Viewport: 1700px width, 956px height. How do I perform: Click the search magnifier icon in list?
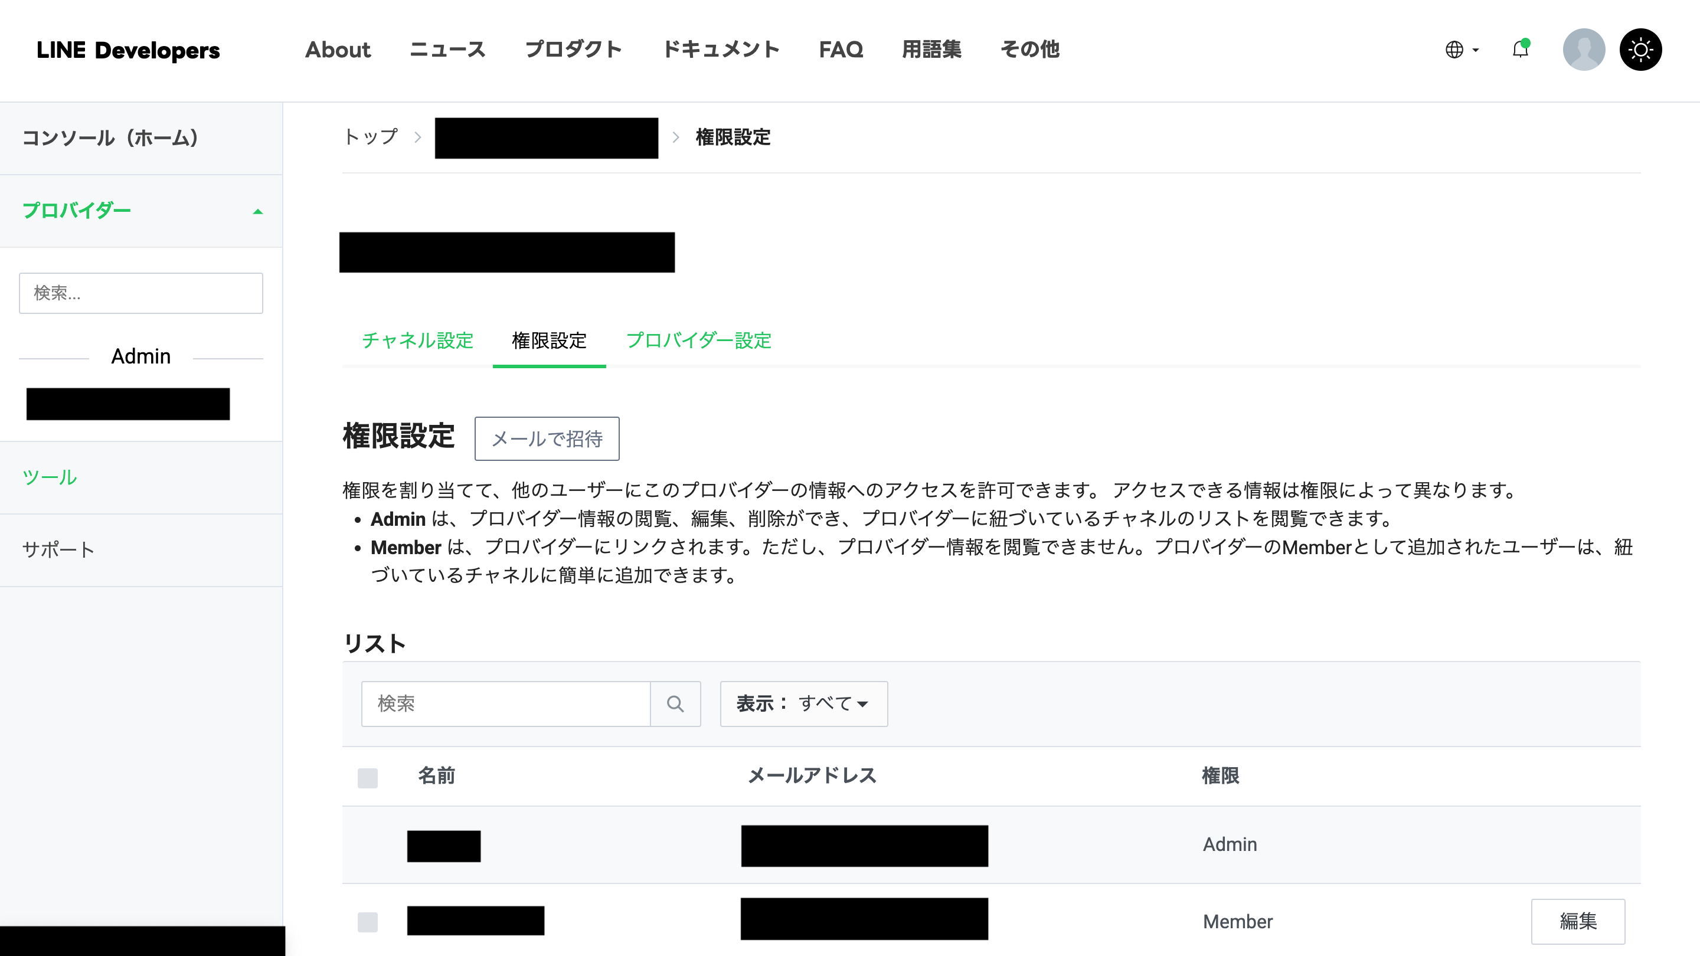pyautogui.click(x=675, y=703)
